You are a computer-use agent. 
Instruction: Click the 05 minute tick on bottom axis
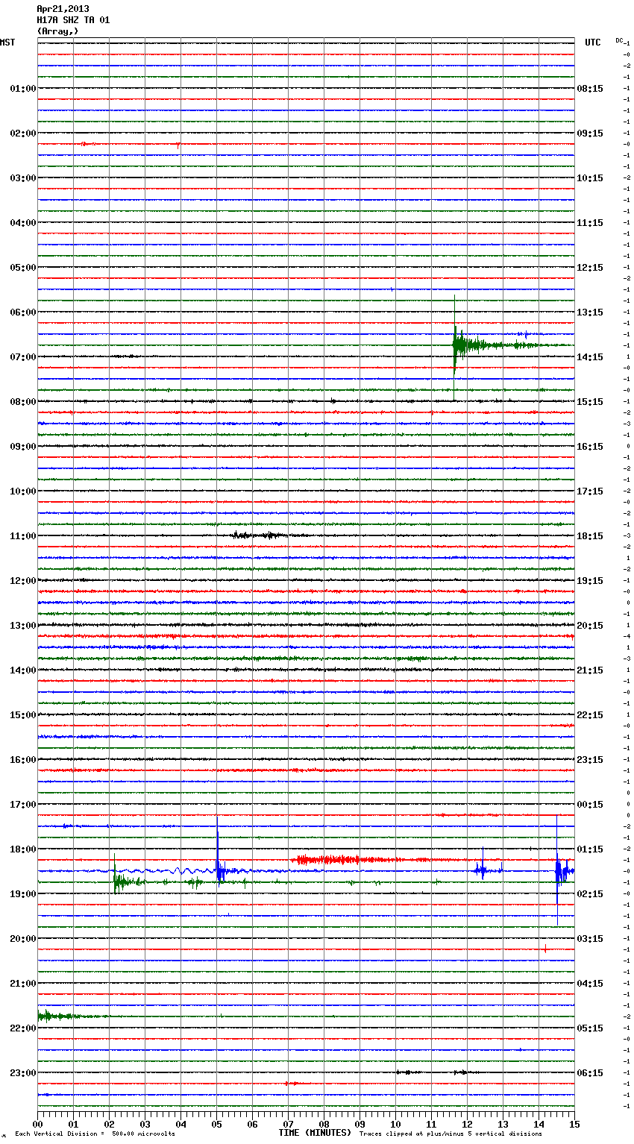pos(216,1124)
